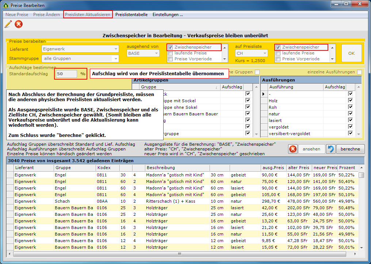Click the blue undo arrow button
This screenshot has width=371, height=264.
tap(331, 149)
